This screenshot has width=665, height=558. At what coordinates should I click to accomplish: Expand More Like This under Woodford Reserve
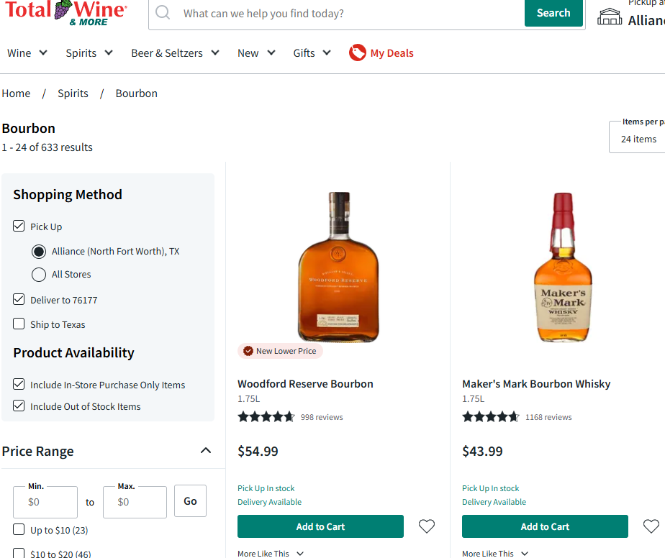(271, 554)
